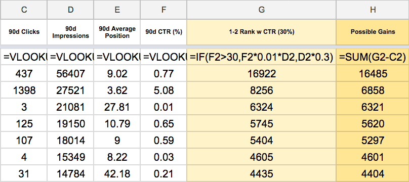409x182 pixels.
Task: Click impressions cell 15349
Action: point(70,157)
